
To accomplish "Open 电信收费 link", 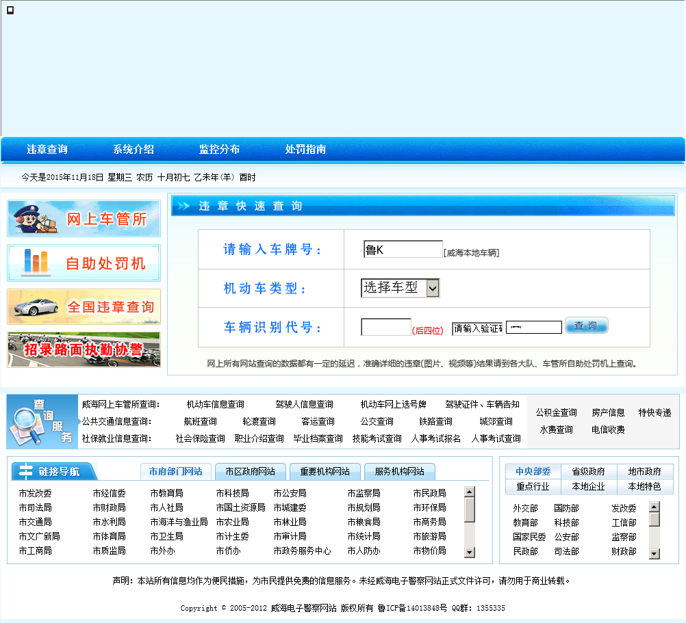I will pyautogui.click(x=608, y=430).
